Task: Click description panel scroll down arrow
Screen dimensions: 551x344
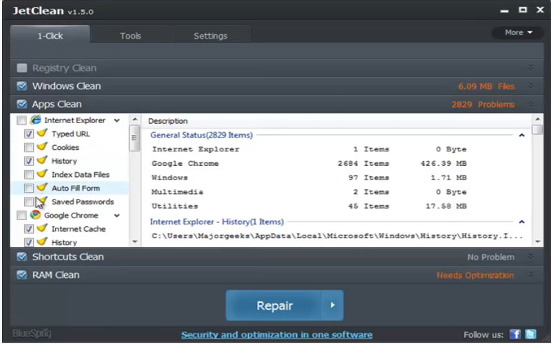Action: coord(538,241)
